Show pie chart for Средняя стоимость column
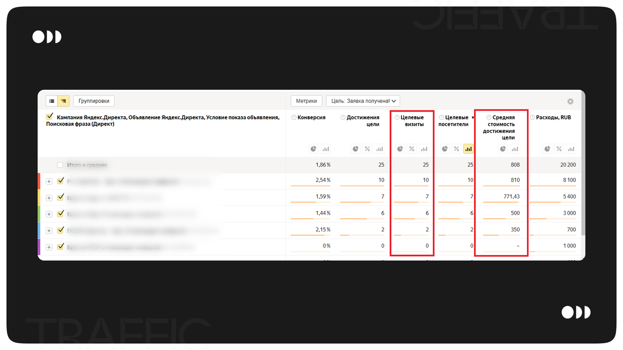Viewport: 623px width, 350px height. tap(503, 149)
